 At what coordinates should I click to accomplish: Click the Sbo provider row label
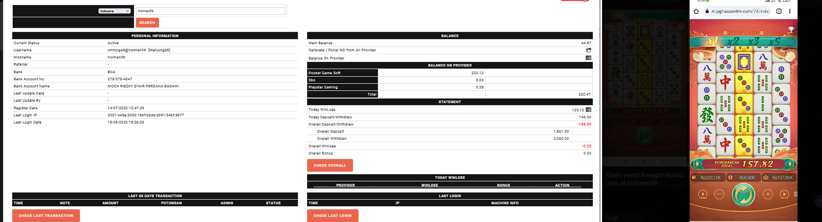coord(312,80)
